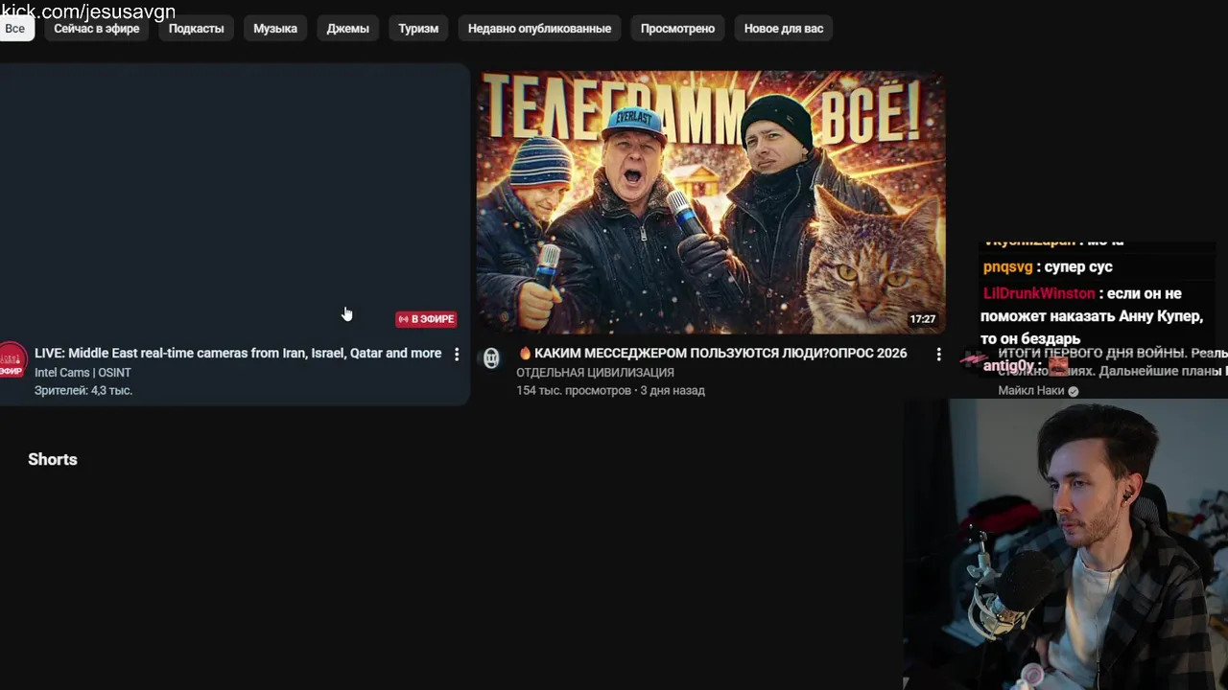
Task: Click chat username 'antig0y'
Action: (x=1008, y=366)
